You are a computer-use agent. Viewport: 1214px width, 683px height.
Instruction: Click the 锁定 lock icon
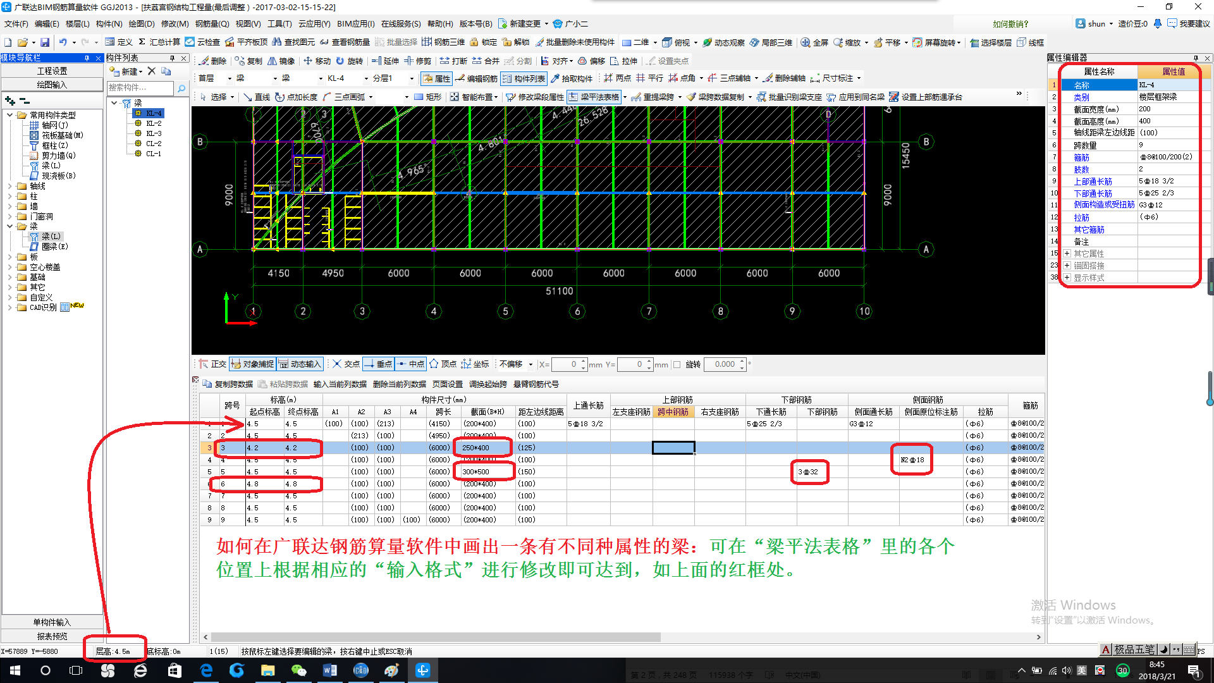click(484, 42)
